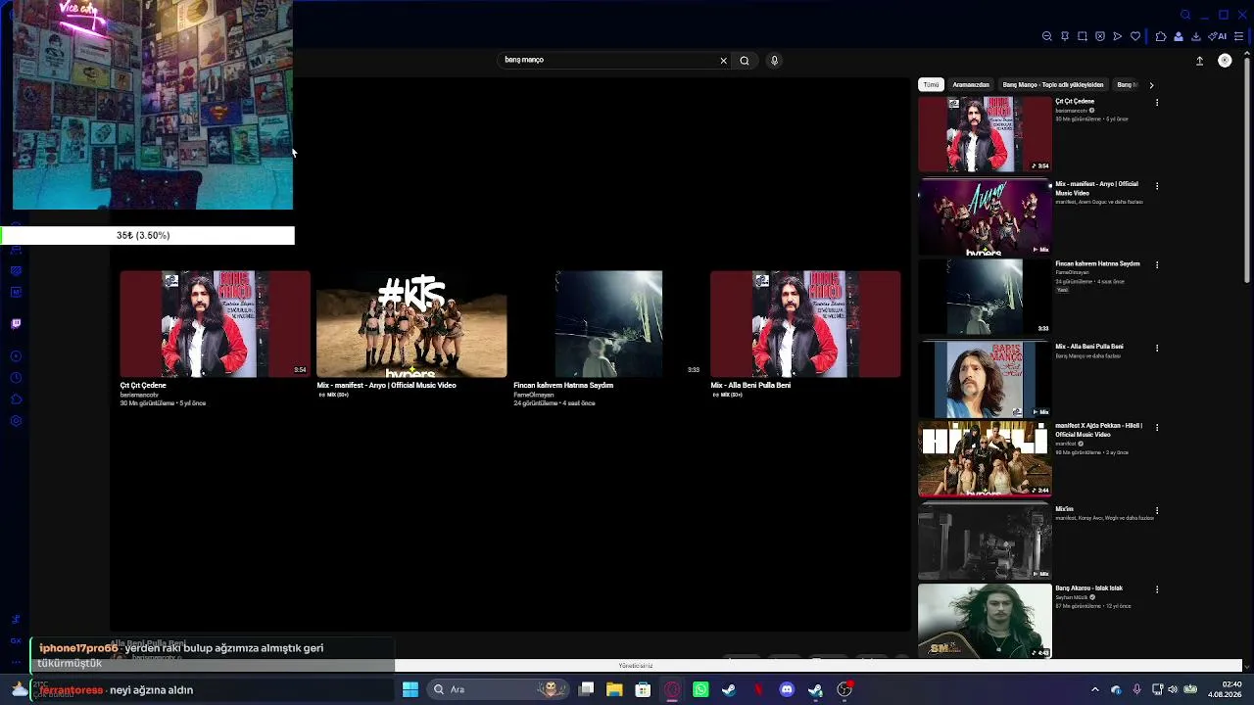This screenshot has height=705, width=1254.
Task: Open WhatsApp from the taskbar
Action: pos(700,689)
